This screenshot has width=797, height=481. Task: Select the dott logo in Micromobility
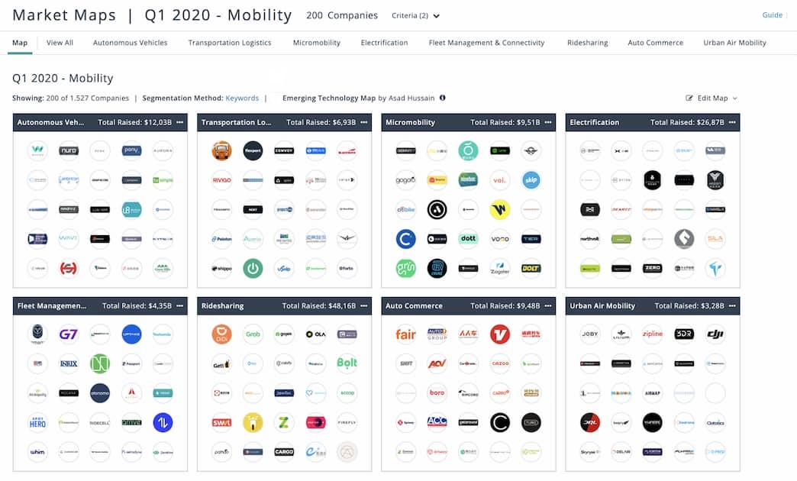click(468, 238)
